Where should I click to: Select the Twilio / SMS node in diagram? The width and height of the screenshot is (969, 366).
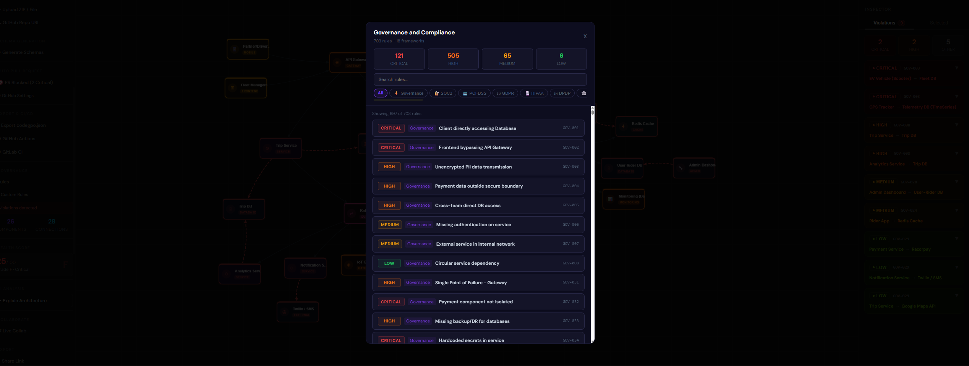click(x=298, y=312)
